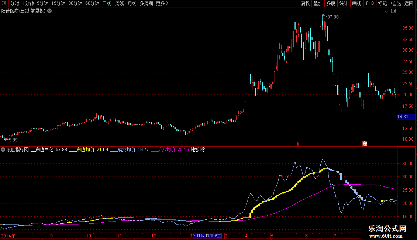Add stock via +自选 button

point(396,3)
